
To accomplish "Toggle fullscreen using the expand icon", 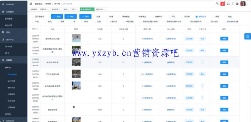I will (x=228, y=4).
